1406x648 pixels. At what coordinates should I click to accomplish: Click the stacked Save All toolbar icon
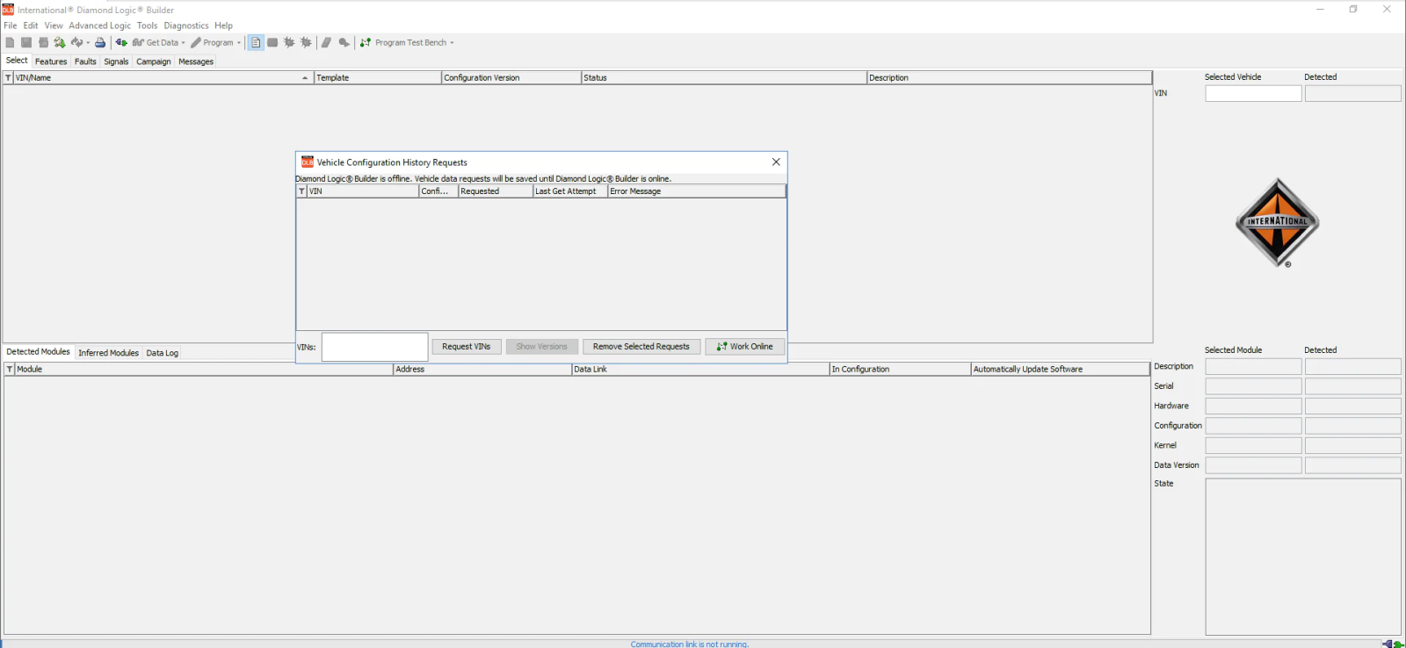[43, 42]
